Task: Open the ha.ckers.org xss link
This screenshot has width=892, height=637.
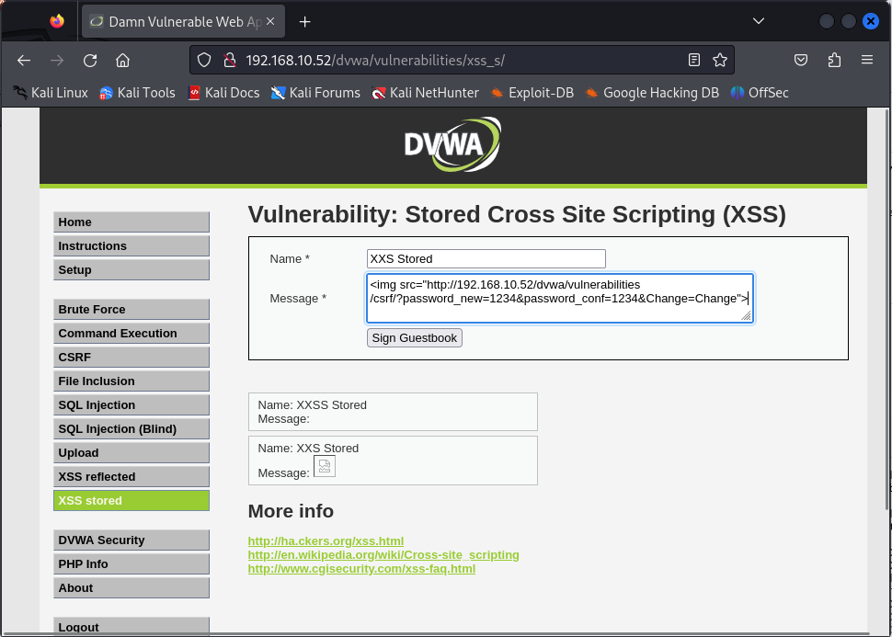Action: pyautogui.click(x=326, y=540)
